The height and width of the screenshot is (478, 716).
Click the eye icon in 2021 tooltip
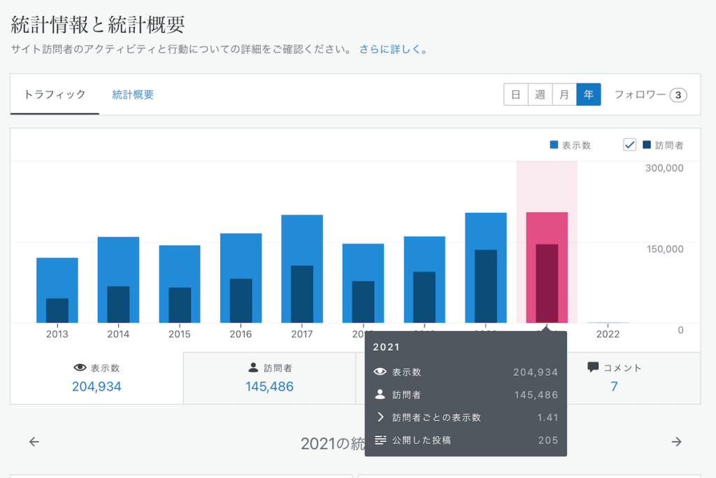coord(380,372)
